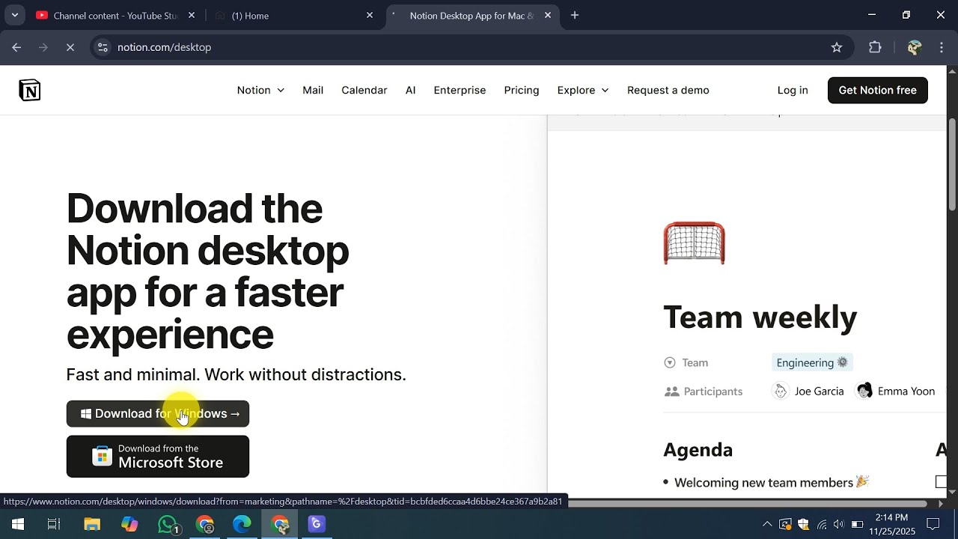Image resolution: width=958 pixels, height=539 pixels.
Task: Go back with browser back arrow
Action: coord(16,47)
